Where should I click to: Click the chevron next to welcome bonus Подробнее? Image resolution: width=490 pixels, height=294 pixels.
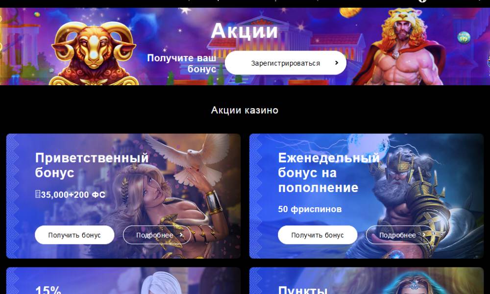(x=181, y=235)
